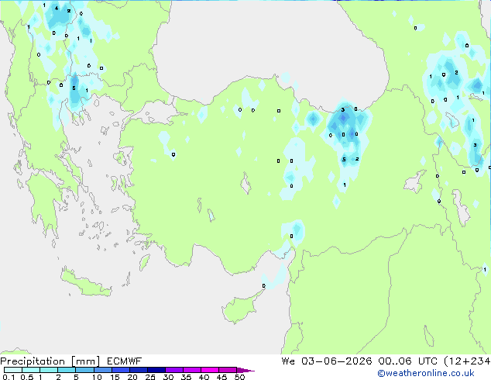
Task: Click the "Precipitation" title text
Action: pyautogui.click(x=33, y=361)
